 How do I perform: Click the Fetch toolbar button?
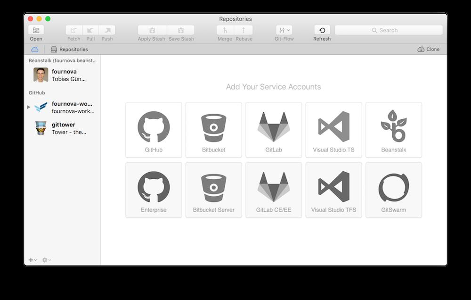coord(74,30)
